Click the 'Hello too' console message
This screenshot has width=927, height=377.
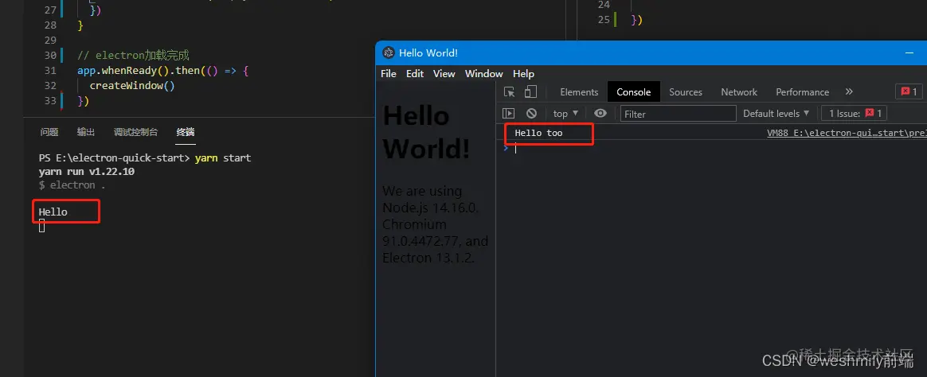[538, 133]
